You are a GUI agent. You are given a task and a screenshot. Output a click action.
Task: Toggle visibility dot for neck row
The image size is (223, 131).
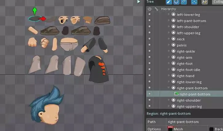149,39
